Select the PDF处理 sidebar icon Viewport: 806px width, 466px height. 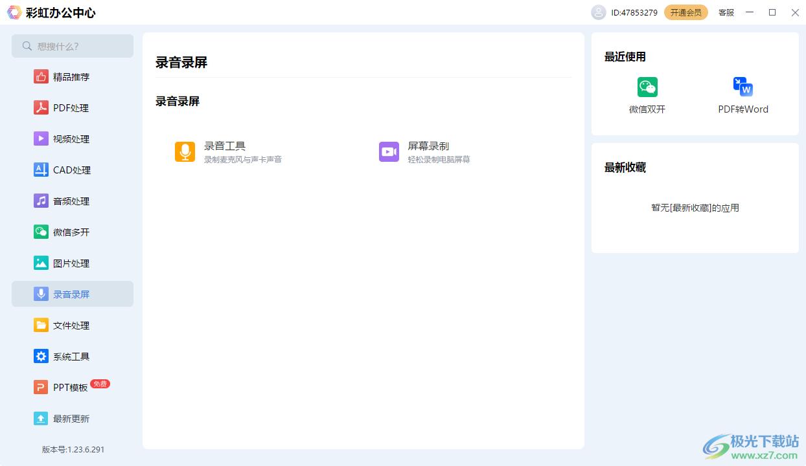coord(41,108)
